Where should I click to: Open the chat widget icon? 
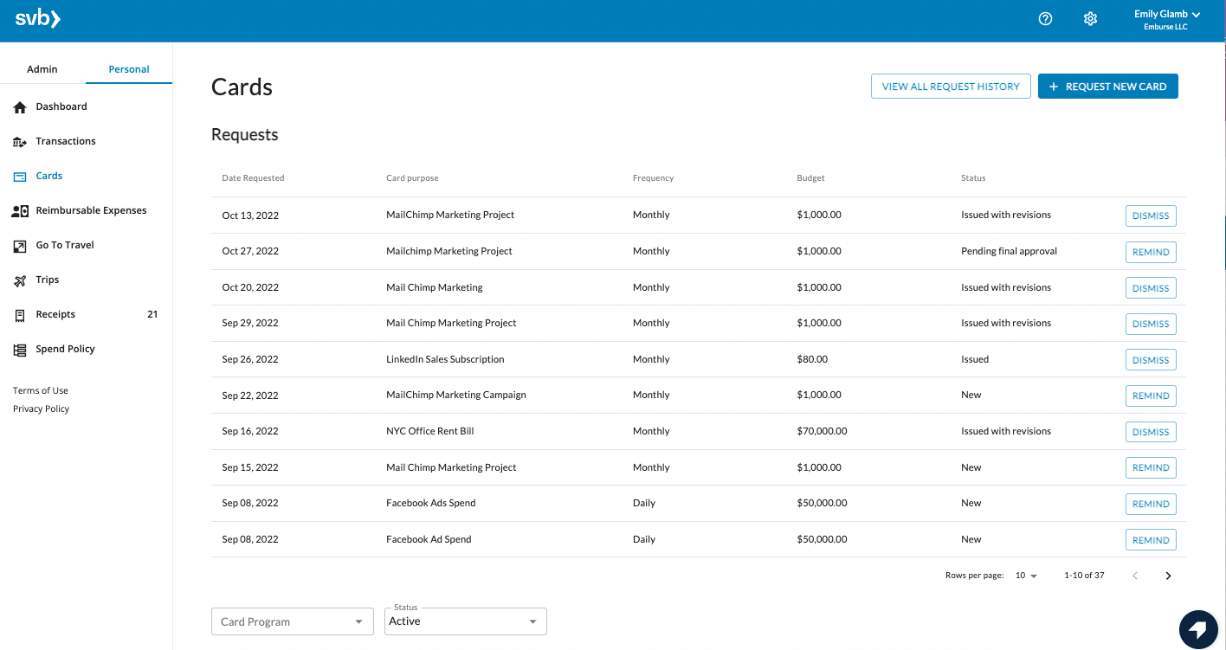click(1198, 629)
